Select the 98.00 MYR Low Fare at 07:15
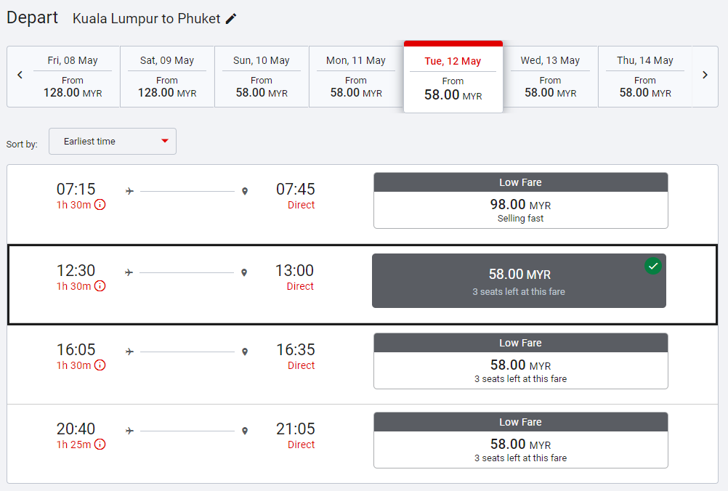The image size is (728, 491). click(520, 200)
